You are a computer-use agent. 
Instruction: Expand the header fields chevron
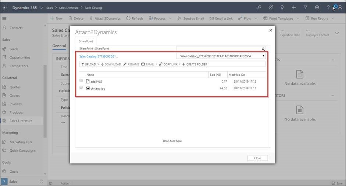click(337, 33)
